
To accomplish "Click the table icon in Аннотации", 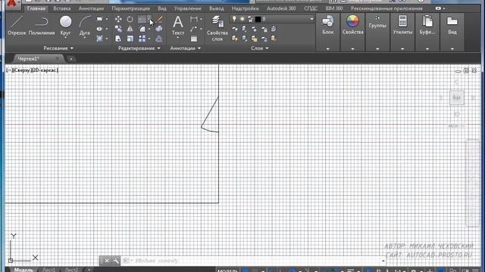I will tap(194, 39).
